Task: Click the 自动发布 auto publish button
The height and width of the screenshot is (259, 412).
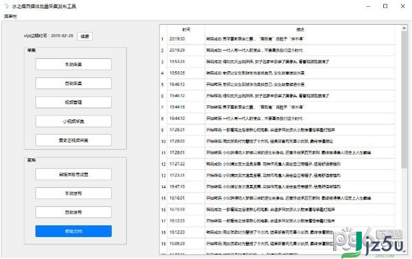Action: (73, 212)
